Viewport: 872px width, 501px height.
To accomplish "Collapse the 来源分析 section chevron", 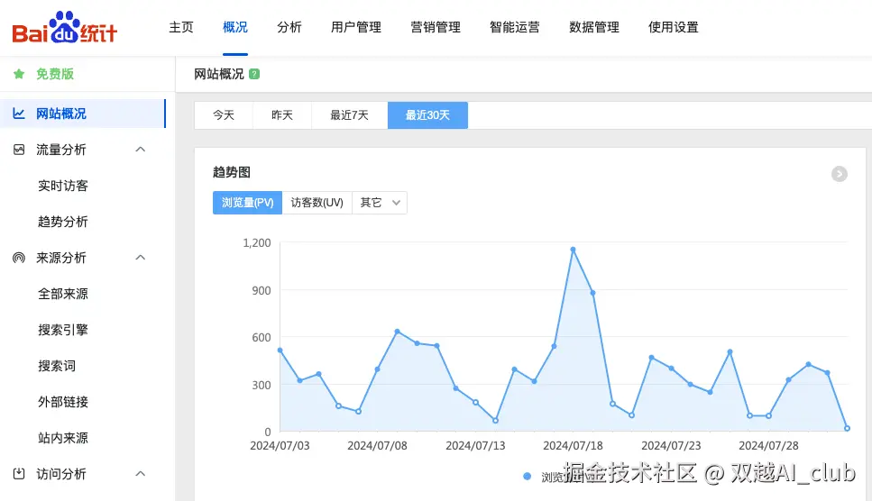I will pos(141,258).
